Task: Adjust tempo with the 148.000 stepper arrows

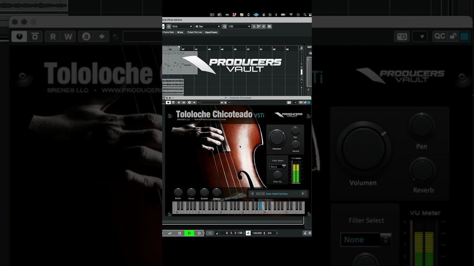Action: [264, 233]
